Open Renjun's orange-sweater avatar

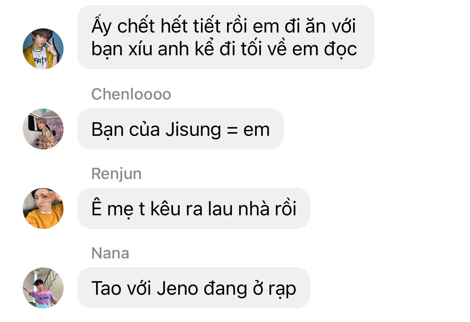(43, 208)
